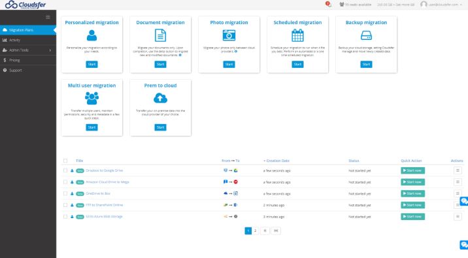Open actions menu for S3 to Azure row
Image resolution: width=468 pixels, height=258 pixels.
(x=458, y=217)
